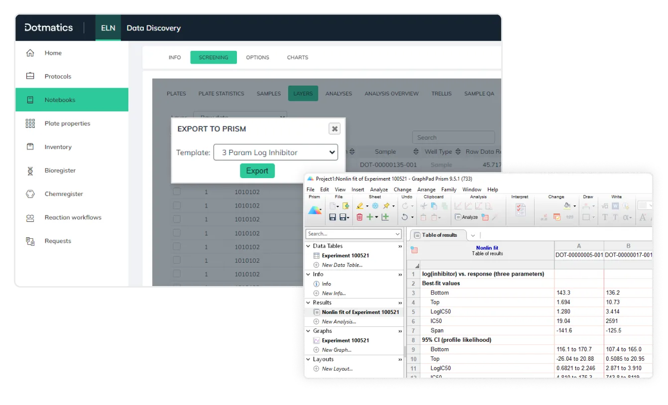Open the Arrange menu in Prism
The image size is (668, 405).
(x=427, y=190)
